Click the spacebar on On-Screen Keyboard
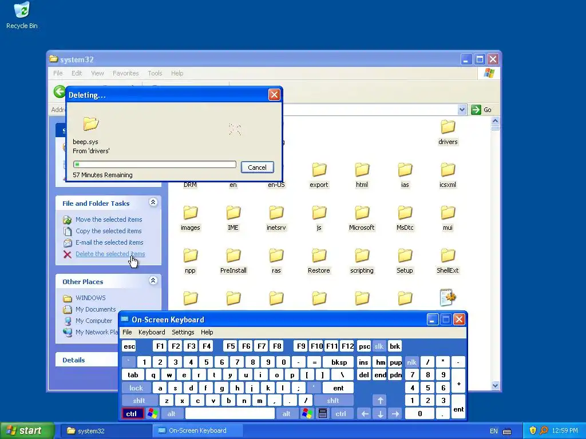This screenshot has width=586, height=439. (x=230, y=413)
